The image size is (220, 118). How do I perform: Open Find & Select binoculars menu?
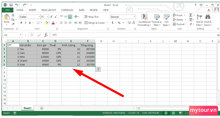[x=208, y=20]
